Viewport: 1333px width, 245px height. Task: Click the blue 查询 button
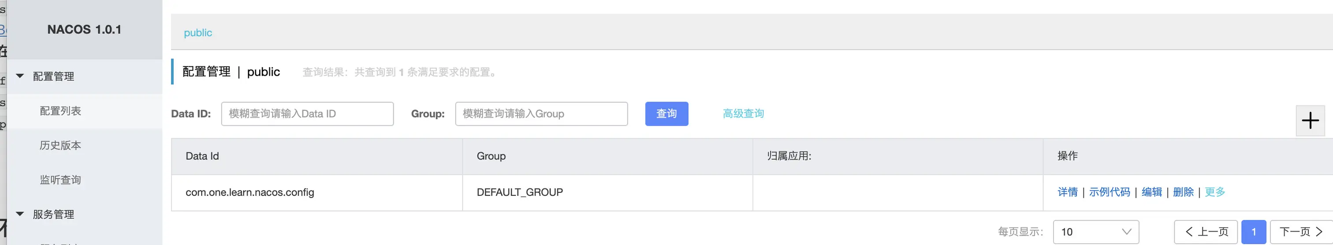pos(666,114)
